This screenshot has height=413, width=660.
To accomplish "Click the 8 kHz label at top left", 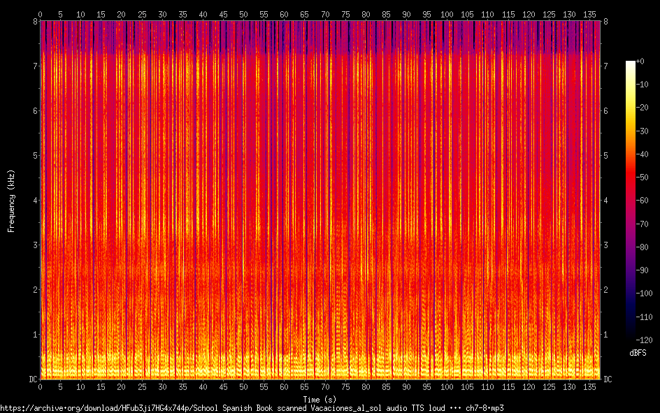I will 36,22.
